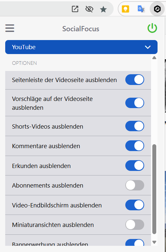166x252 pixels.
Task: Click the Abonnements ausblenden label
Action: [x=48, y=186]
